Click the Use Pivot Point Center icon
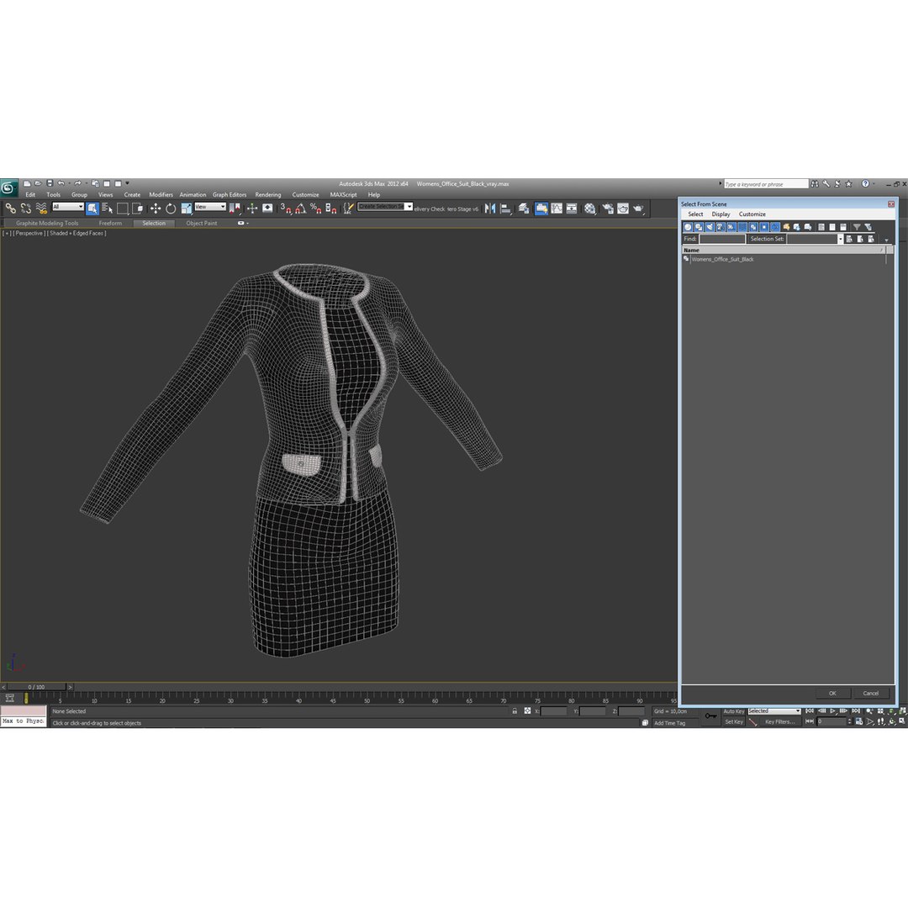This screenshot has width=908, height=908. click(x=235, y=209)
